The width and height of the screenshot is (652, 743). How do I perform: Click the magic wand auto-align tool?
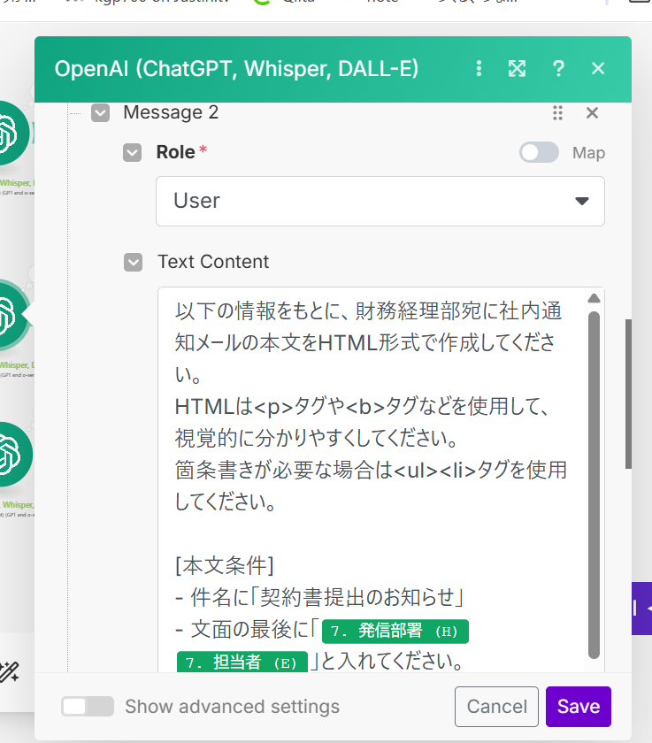pyautogui.click(x=9, y=672)
